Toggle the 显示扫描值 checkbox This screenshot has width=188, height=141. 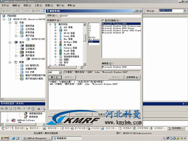[x=103, y=21]
